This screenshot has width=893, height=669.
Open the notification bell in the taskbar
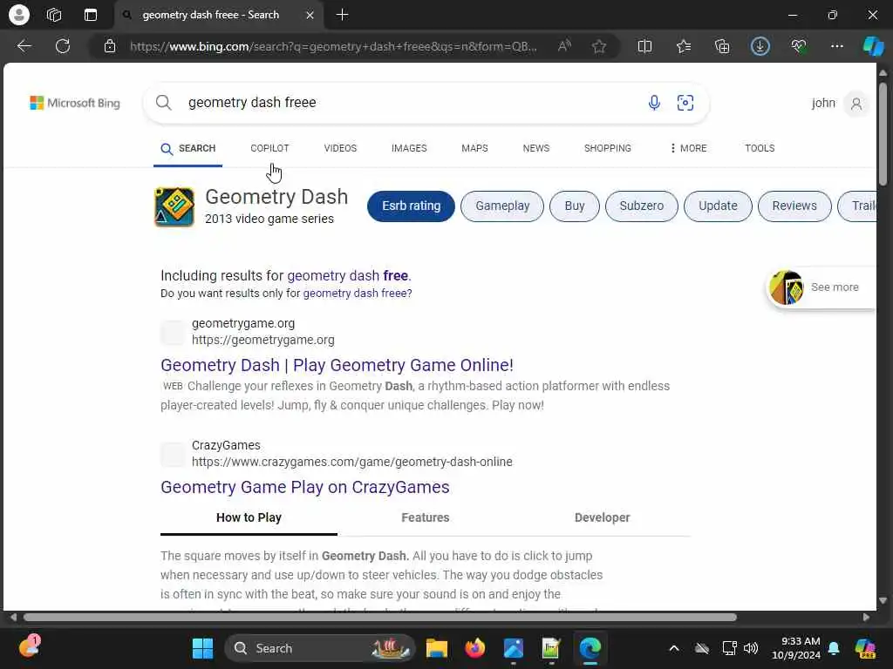point(834,648)
